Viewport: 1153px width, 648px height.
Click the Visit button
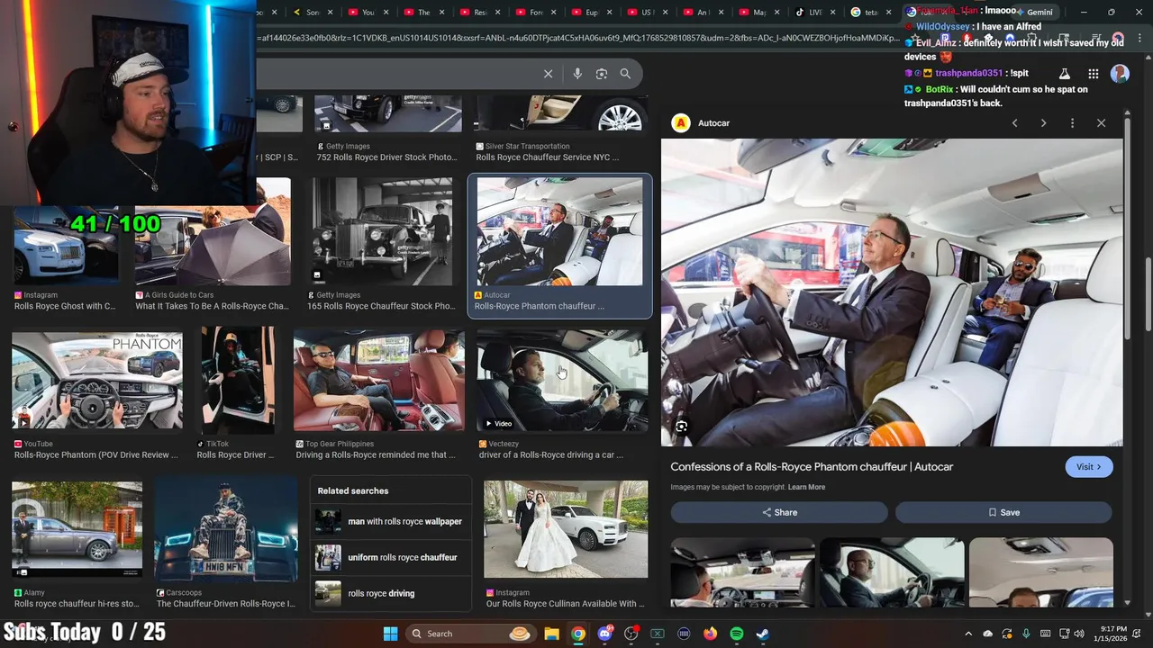(1089, 466)
